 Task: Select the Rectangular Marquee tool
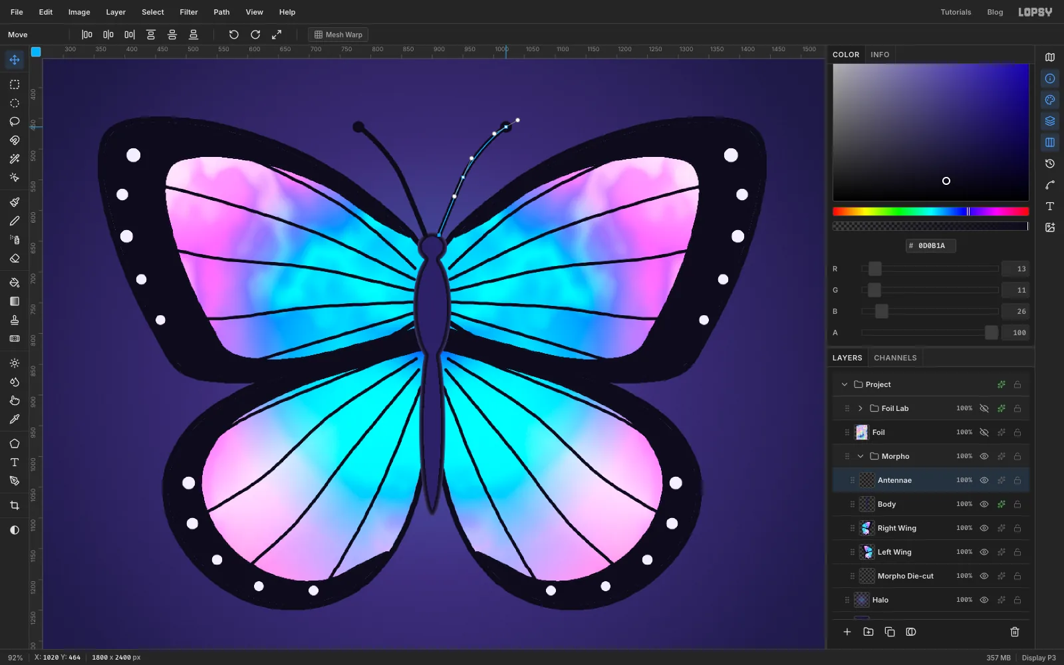(x=15, y=84)
